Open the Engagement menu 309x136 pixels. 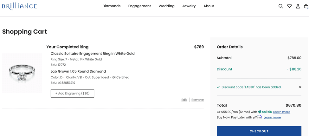[139, 6]
